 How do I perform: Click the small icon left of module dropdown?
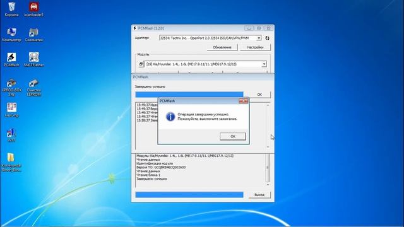tap(141, 64)
